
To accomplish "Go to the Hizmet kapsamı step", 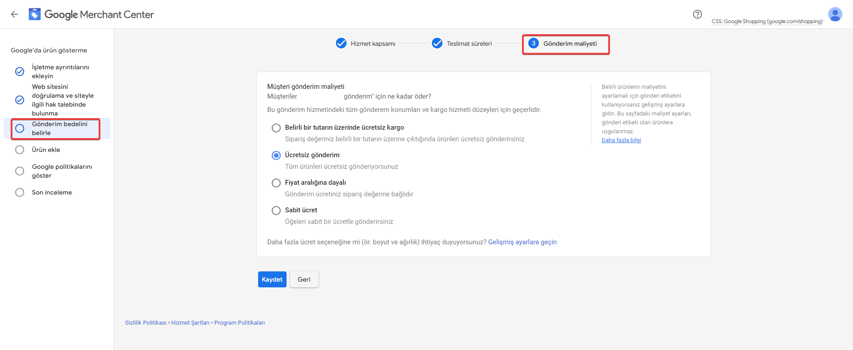I will click(x=373, y=44).
